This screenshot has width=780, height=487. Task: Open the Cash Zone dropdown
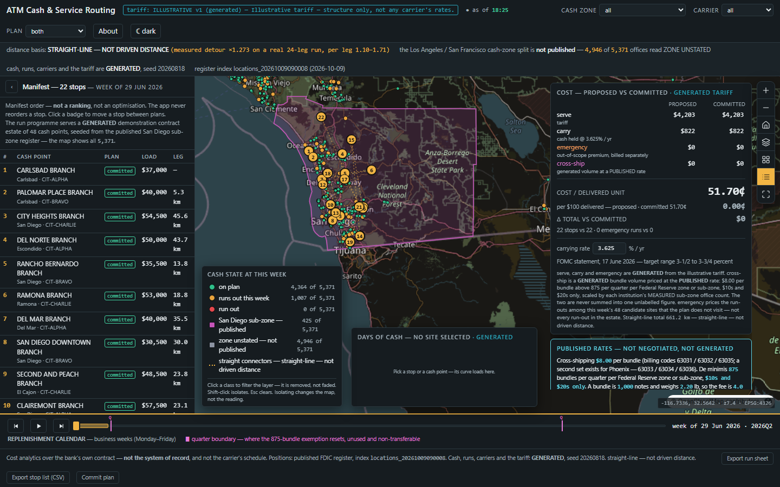pos(642,10)
